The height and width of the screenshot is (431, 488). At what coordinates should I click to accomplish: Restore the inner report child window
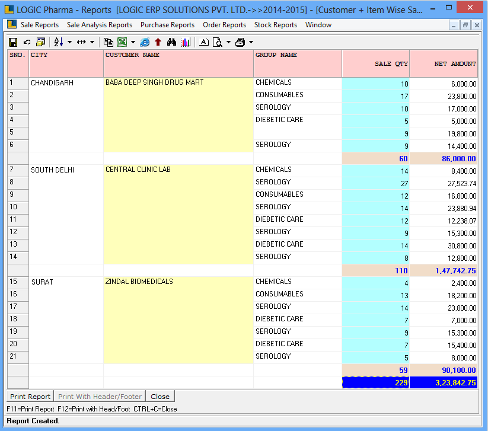pyautogui.click(x=465, y=25)
